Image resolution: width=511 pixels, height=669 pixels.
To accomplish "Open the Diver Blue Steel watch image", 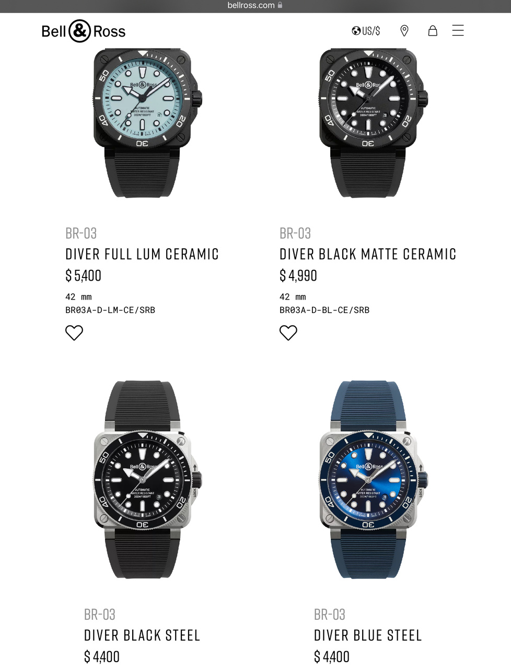I will [x=373, y=479].
